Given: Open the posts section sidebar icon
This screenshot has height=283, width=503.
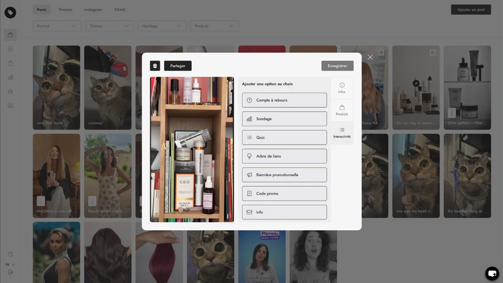Looking at the screenshot, I should click(x=10, y=35).
